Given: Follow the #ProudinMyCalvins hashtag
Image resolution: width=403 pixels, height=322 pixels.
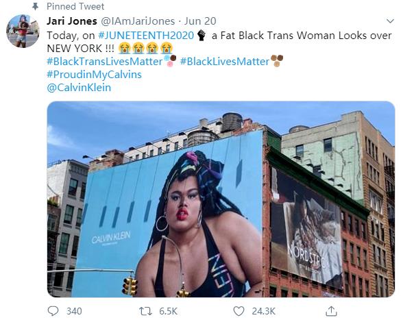Looking at the screenshot, I should coord(94,75).
